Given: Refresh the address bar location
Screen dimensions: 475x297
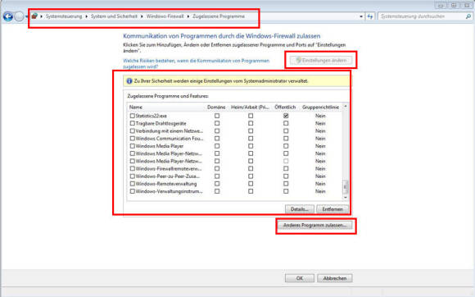Looking at the screenshot, I should point(370,16).
